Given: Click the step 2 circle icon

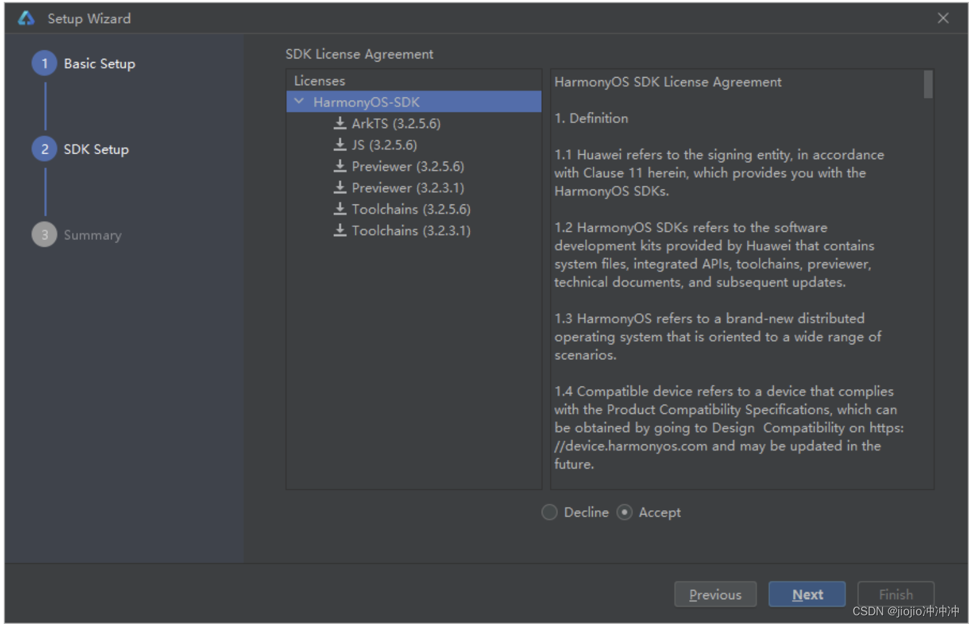Looking at the screenshot, I should point(44,149).
